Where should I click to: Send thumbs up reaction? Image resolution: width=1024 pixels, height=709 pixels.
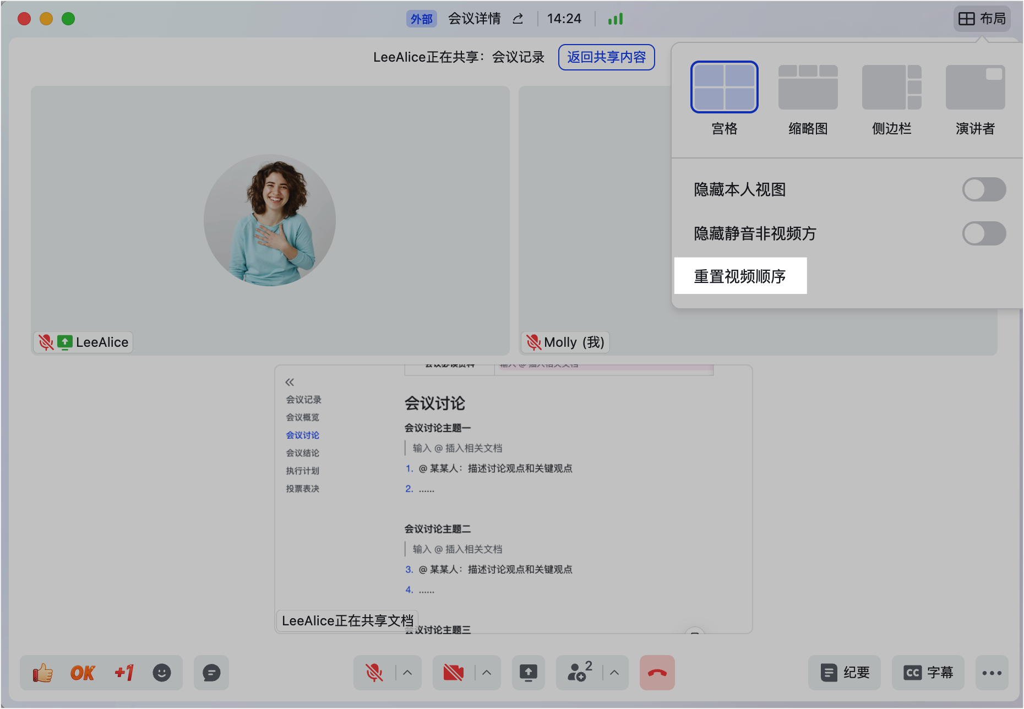tap(42, 673)
